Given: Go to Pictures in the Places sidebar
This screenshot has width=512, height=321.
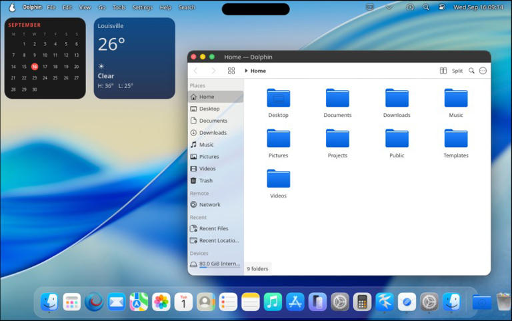Looking at the screenshot, I should tap(215, 157).
